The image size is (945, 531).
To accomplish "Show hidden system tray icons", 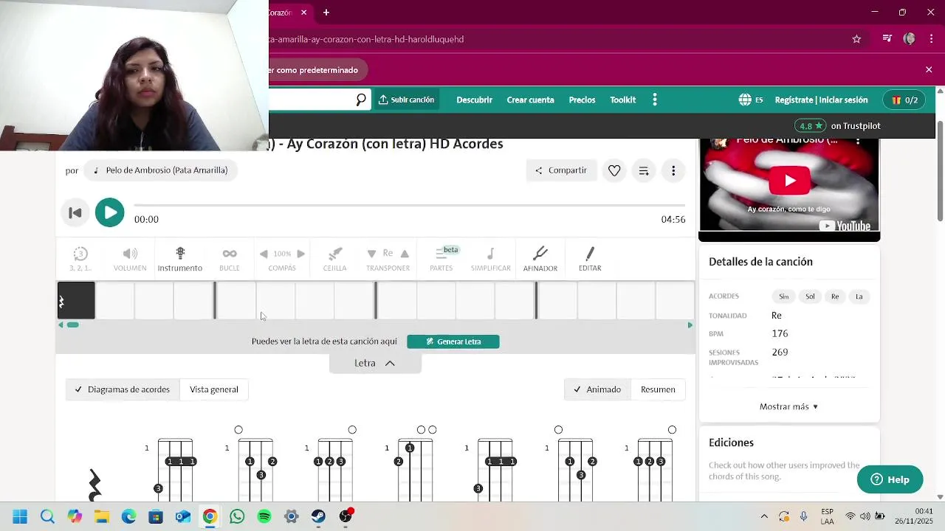I will [x=764, y=517].
